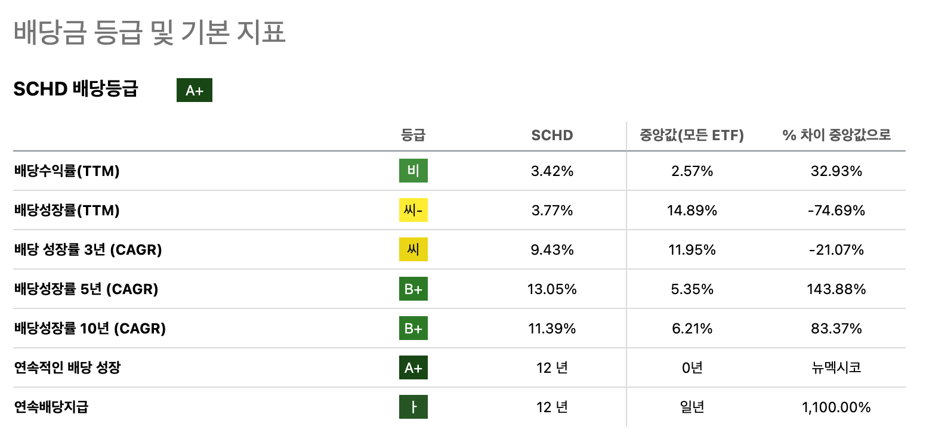The height and width of the screenshot is (445, 926).
Task: Click the A+ badge for 연속적인 배당 성장
Action: (x=413, y=368)
